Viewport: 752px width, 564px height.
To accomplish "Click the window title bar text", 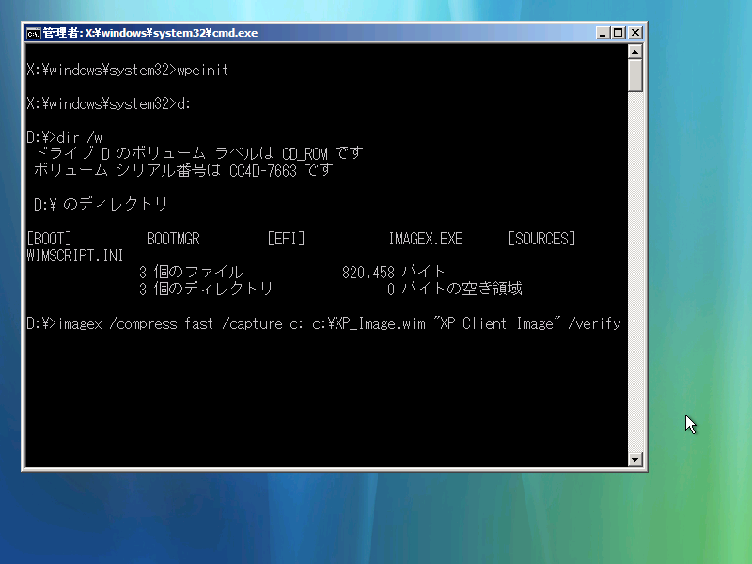I will (x=150, y=33).
